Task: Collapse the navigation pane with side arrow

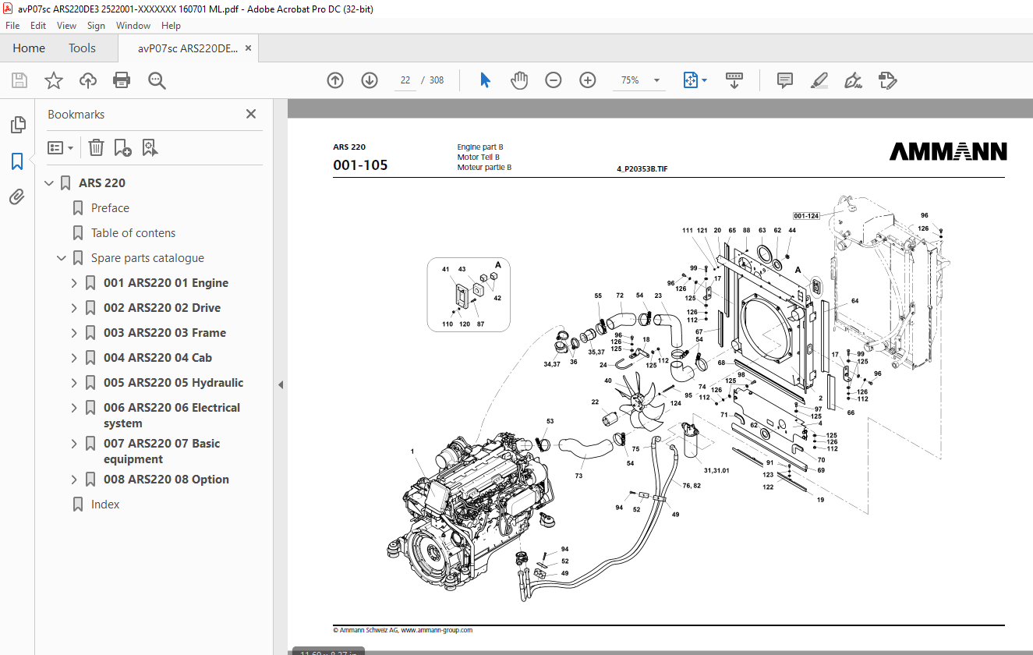Action: 281,384
